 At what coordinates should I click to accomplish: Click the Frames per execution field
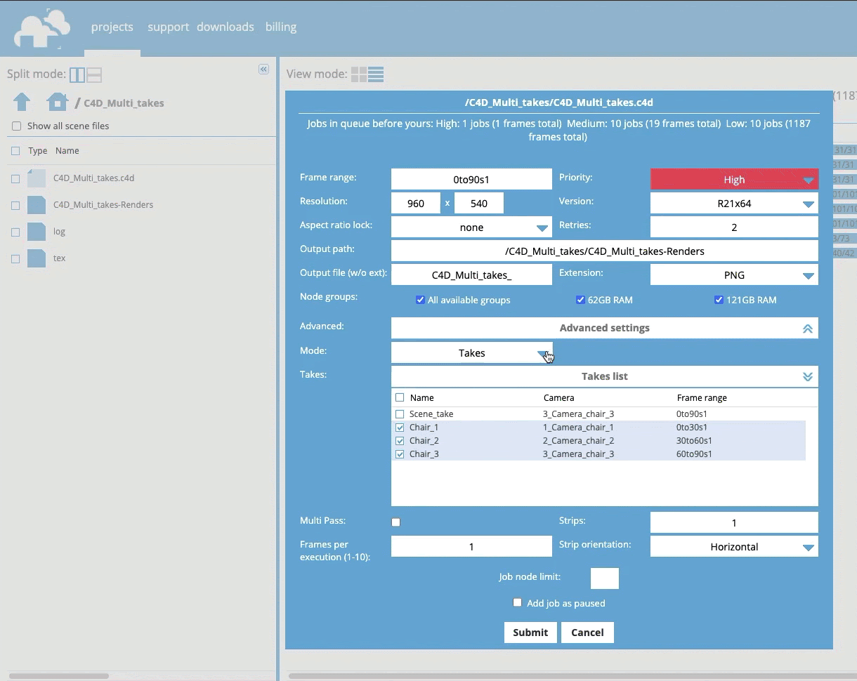(x=471, y=546)
